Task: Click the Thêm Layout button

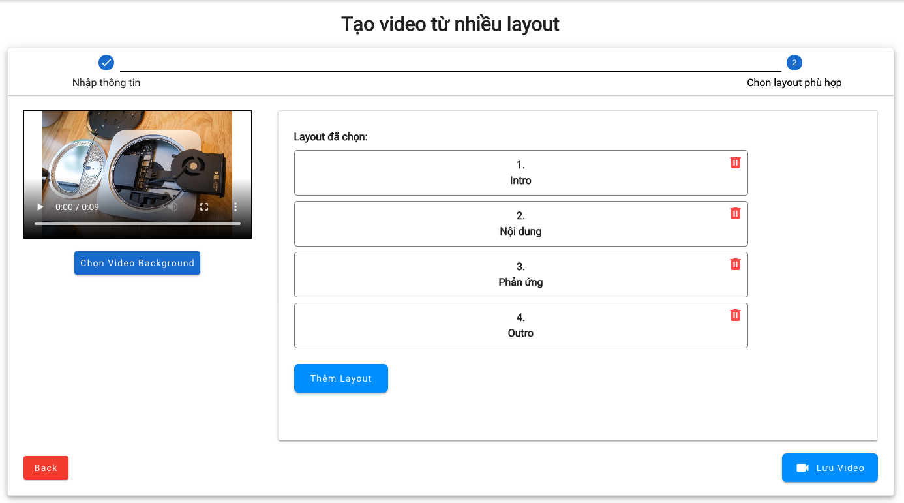Action: pos(340,378)
